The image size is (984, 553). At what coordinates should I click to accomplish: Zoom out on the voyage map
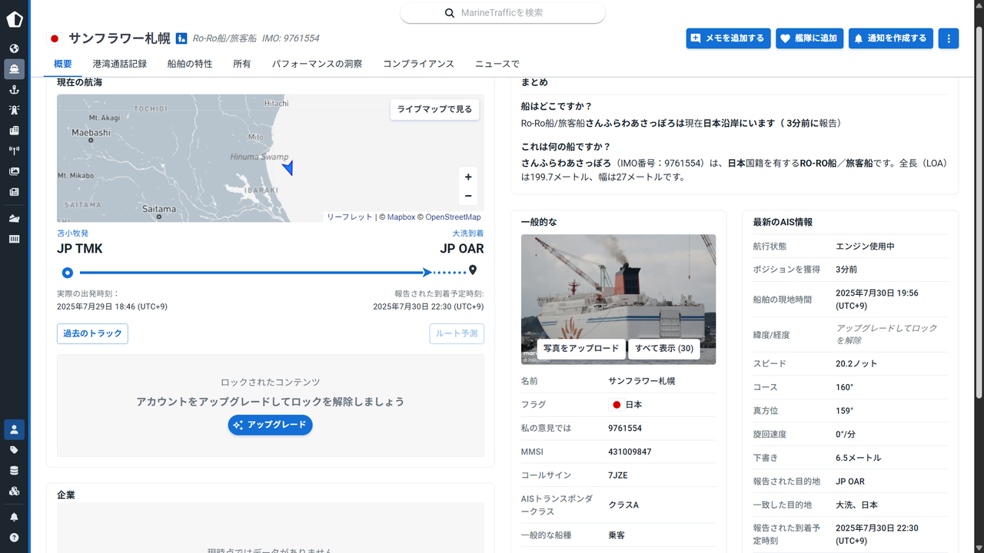pos(468,196)
